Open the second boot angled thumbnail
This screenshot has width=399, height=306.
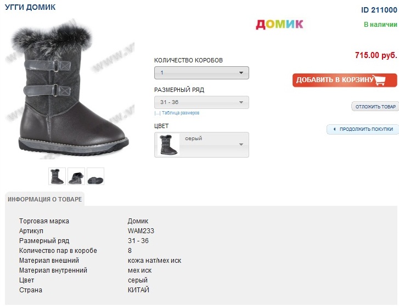(x=76, y=176)
